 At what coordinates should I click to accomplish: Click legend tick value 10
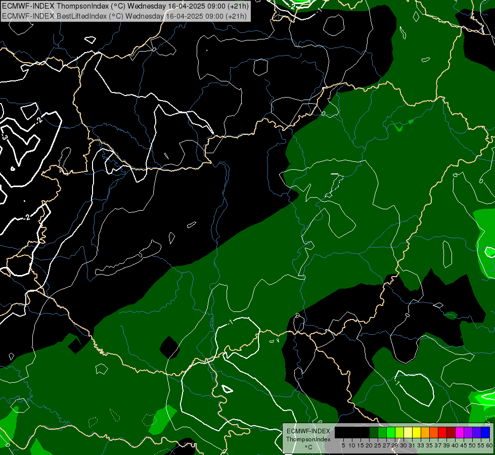352,445
